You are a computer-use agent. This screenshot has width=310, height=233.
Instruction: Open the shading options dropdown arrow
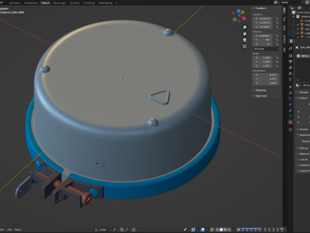[x=233, y=230]
